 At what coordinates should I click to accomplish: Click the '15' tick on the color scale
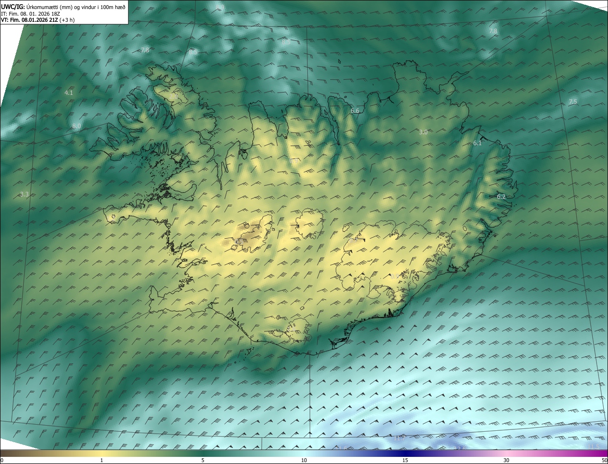405,460
